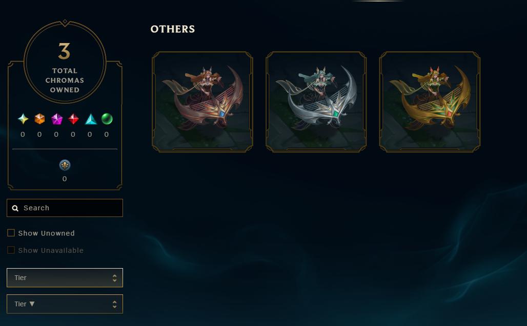Screen dimensions: 527x326
Task: Select the silver-teal chroma thumbnail
Action: click(x=316, y=102)
